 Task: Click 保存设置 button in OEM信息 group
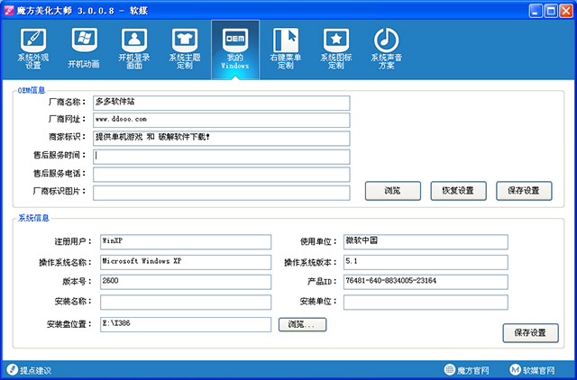(524, 191)
